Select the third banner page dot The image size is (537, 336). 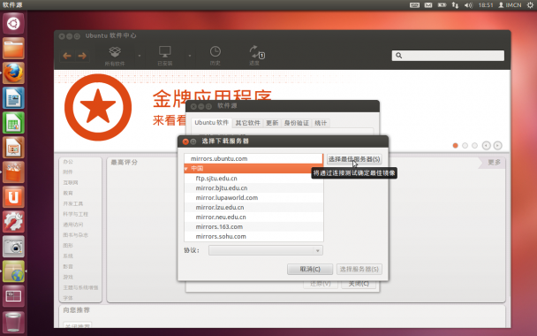474,145
